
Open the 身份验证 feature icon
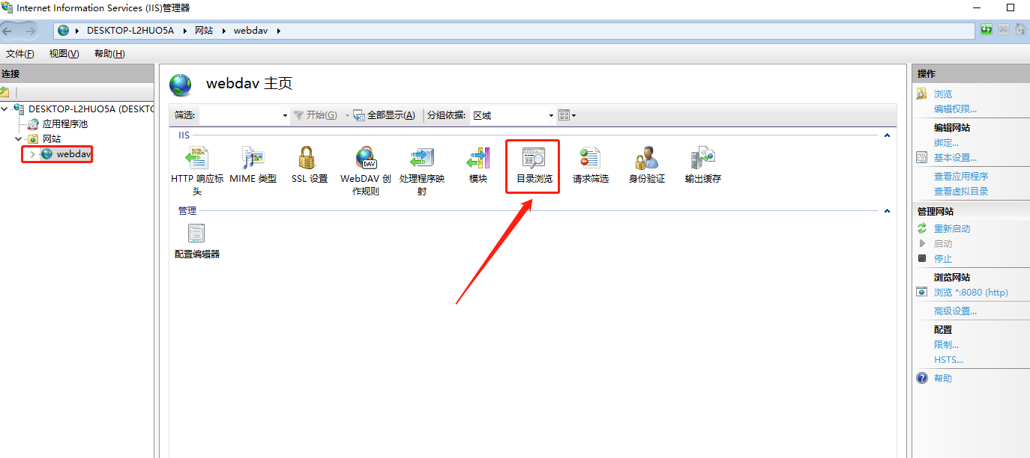coord(646,158)
